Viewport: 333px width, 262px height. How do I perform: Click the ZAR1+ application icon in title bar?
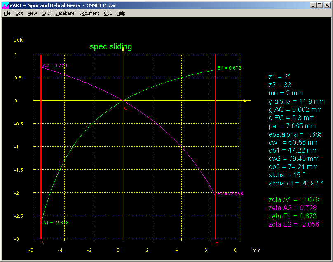[5, 5]
